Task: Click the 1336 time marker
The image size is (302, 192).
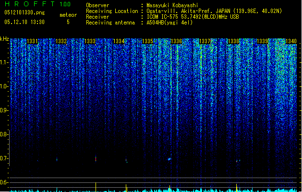Action: pyautogui.click(x=176, y=41)
